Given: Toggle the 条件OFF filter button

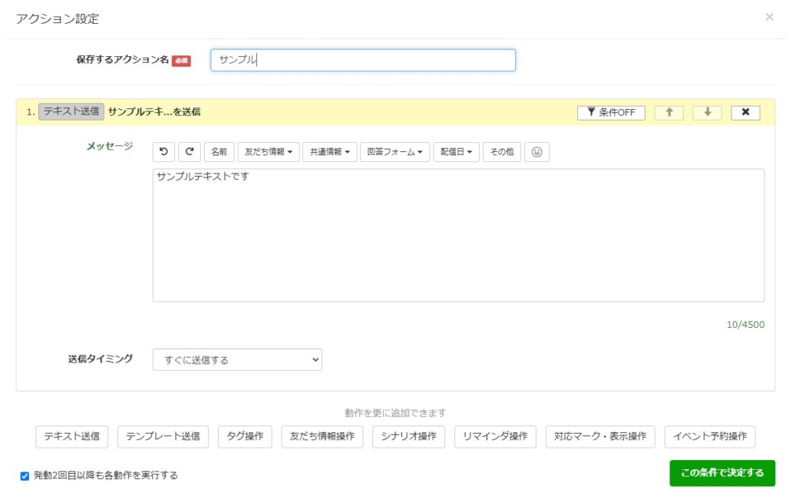Looking at the screenshot, I should (x=611, y=112).
